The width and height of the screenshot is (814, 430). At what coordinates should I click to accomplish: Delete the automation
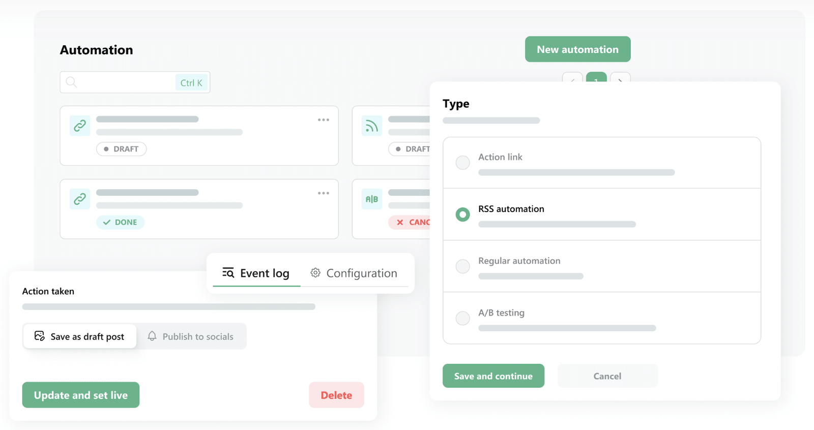point(336,395)
